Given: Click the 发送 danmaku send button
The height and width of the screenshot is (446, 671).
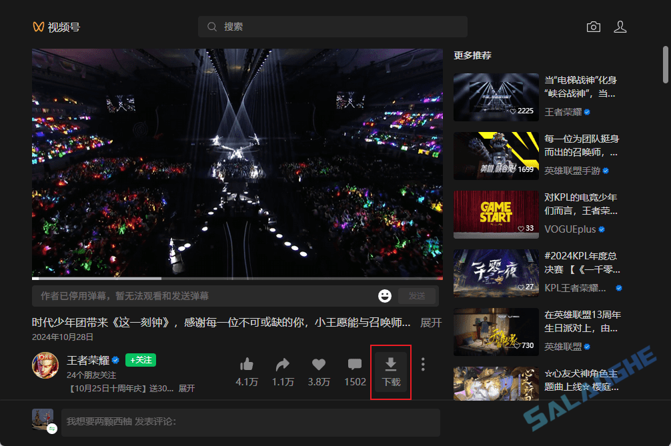Looking at the screenshot, I should coord(417,295).
